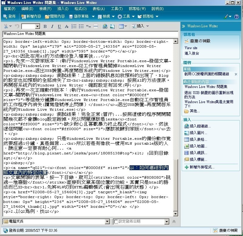
Task: Save draft with 儲存草稿 button
Action: click(x=79, y=16)
